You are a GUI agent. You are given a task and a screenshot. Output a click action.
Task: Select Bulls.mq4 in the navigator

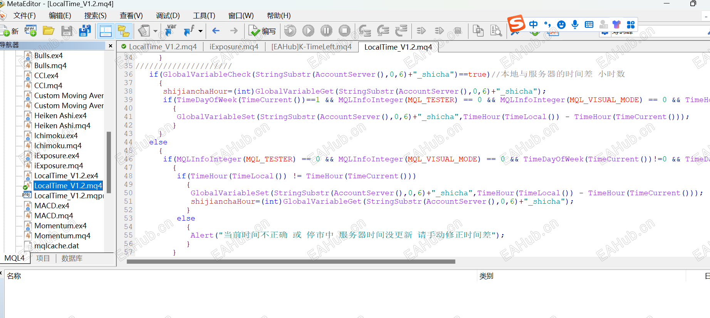(x=50, y=65)
